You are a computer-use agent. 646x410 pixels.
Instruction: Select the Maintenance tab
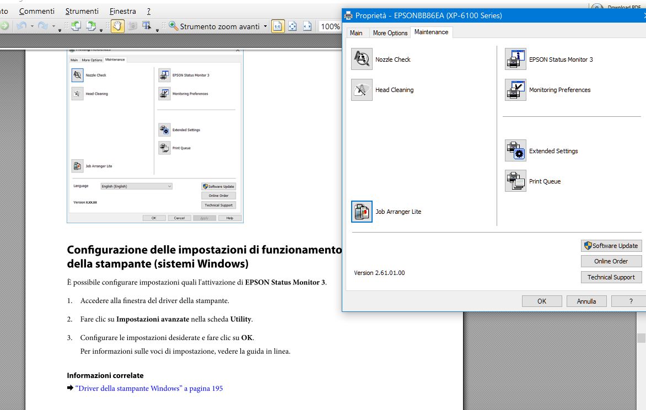click(x=432, y=32)
